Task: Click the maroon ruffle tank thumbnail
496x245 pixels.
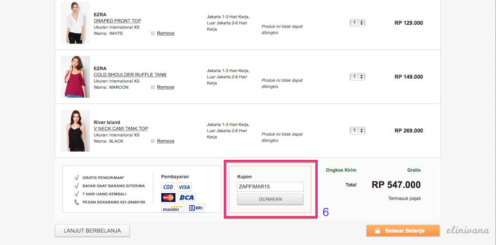Action: click(x=75, y=77)
